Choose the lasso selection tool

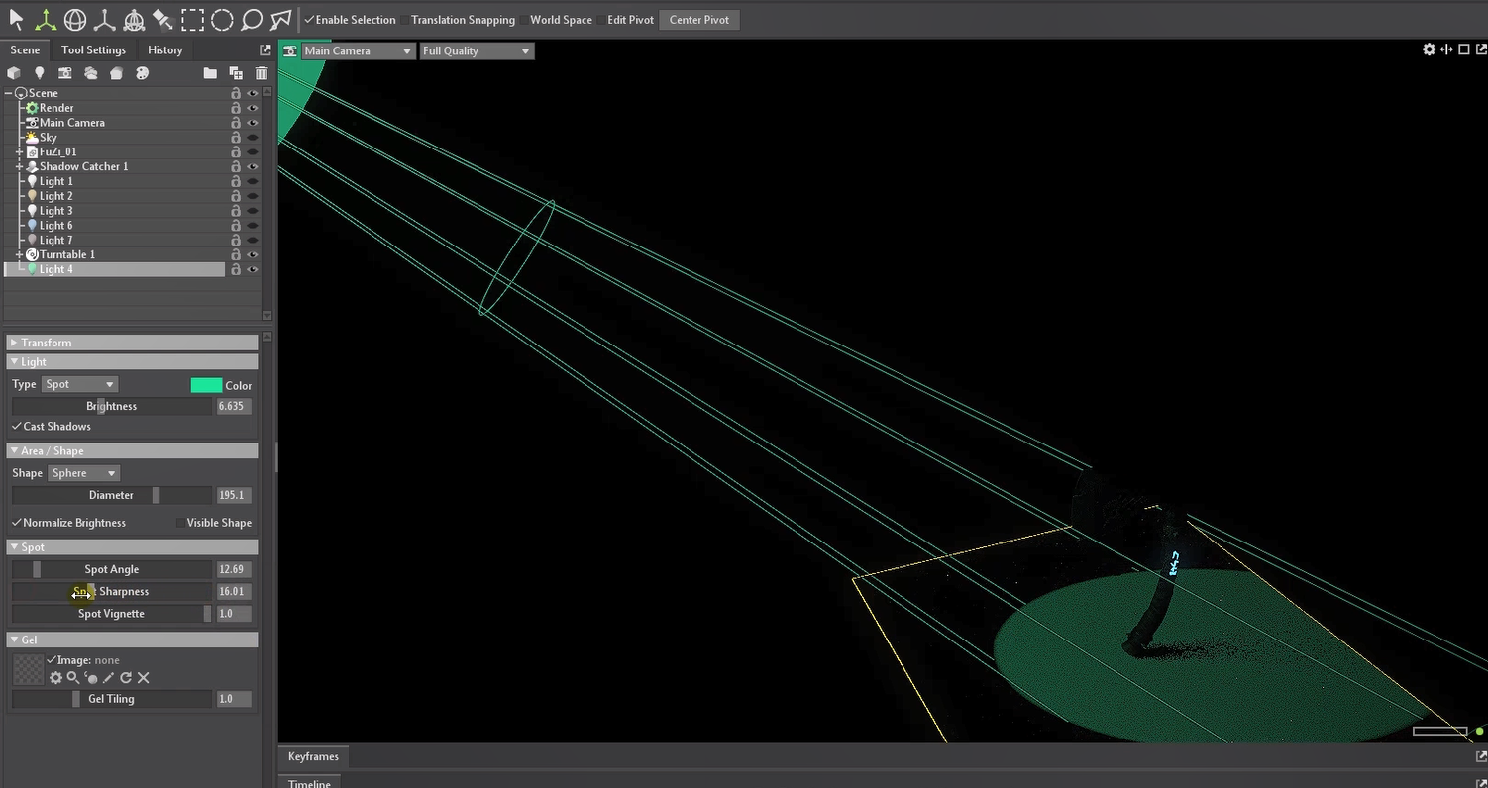[252, 20]
